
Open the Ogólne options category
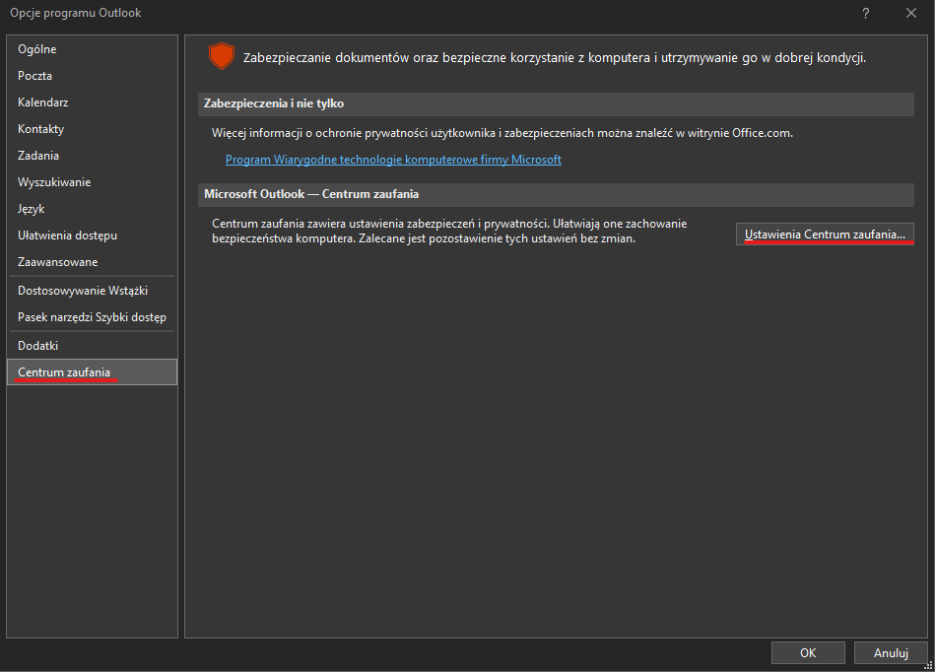click(x=37, y=49)
